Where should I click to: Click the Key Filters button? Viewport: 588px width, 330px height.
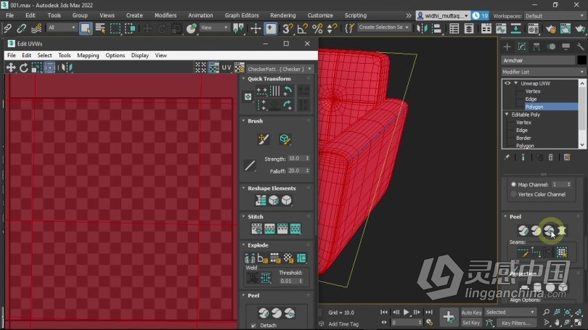[516, 323]
